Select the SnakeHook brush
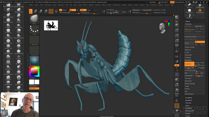Viewport: 209px width, 117px height. (19, 26)
